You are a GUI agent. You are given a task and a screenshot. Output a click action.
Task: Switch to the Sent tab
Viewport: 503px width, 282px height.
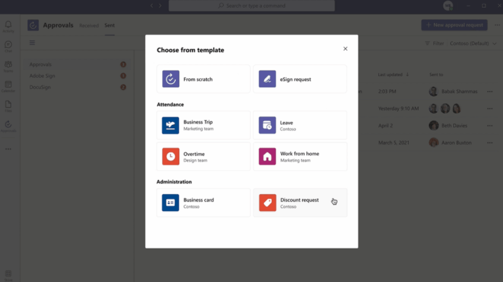[x=110, y=26]
